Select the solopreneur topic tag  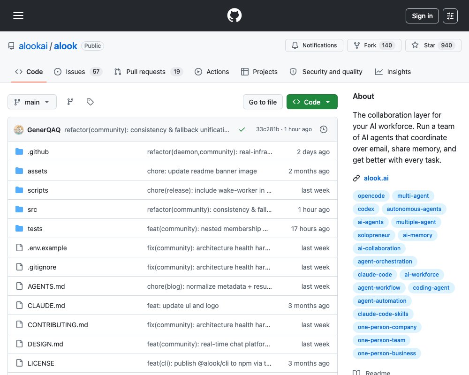click(x=374, y=235)
